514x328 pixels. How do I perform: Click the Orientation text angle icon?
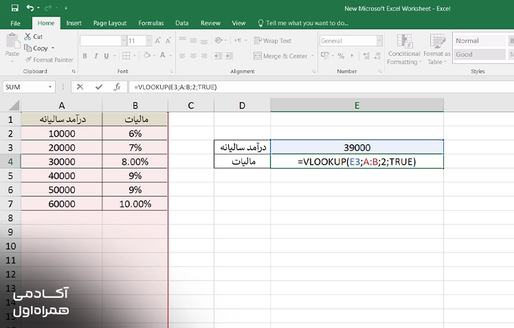(219, 40)
